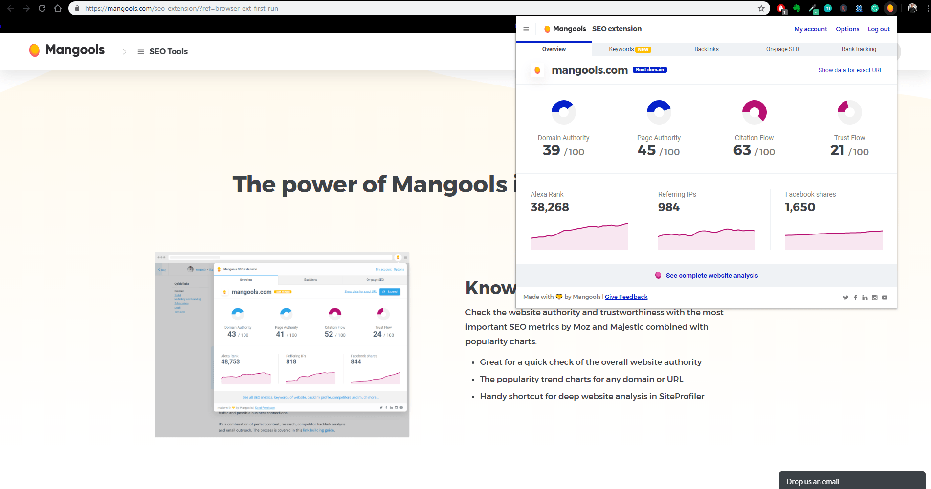Click the Referring IPs value 984
931x489 pixels.
coord(669,207)
